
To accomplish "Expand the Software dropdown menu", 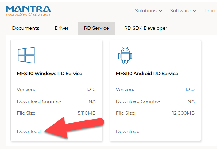I will coord(183,11).
